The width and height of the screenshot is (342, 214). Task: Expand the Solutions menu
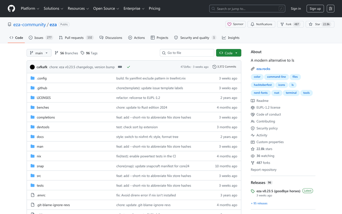[53, 8]
